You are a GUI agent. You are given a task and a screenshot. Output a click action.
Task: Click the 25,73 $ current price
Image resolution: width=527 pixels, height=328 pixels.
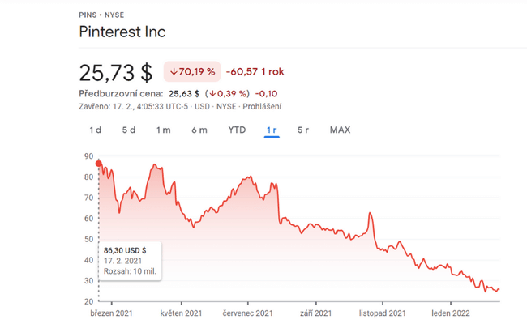(x=115, y=72)
